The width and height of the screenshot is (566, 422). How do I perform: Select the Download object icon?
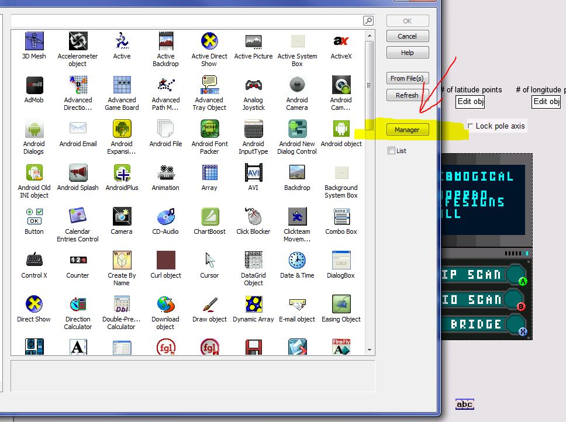[x=165, y=304]
